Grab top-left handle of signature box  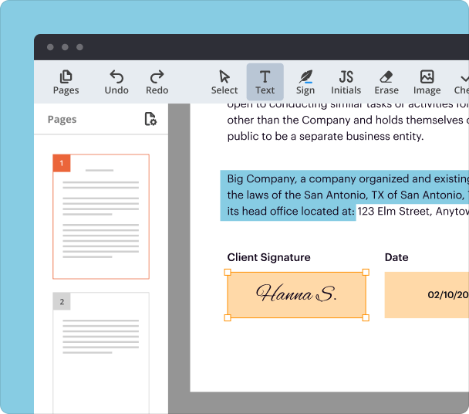[228, 272]
